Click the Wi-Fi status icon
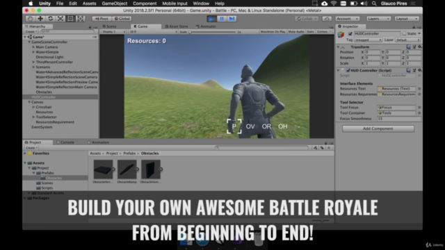Image resolution: width=445 pixels, height=250 pixels. coord(334,3)
